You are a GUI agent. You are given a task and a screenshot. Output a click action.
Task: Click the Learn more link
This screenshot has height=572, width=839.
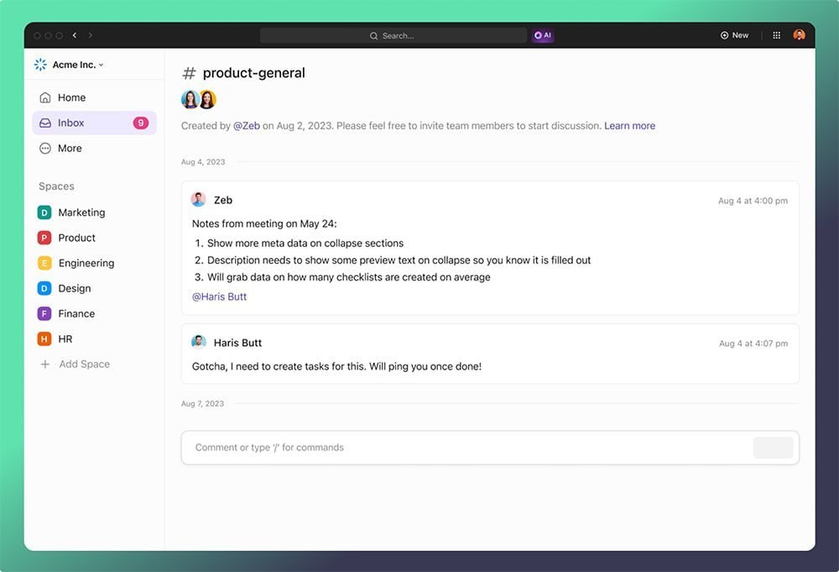click(x=629, y=126)
